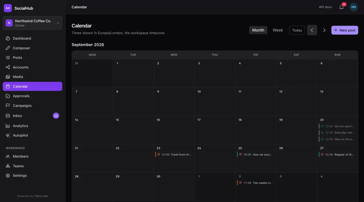Click the Media image icon
The height and width of the screenshot is (202, 364).
(x=8, y=77)
